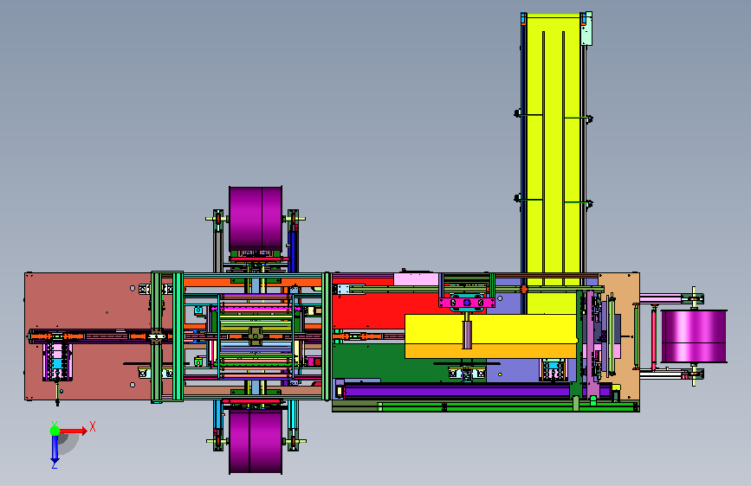Viewport: 751px width, 486px height.
Task: Select the magenta roll below the central frame
Action: [x=256, y=440]
